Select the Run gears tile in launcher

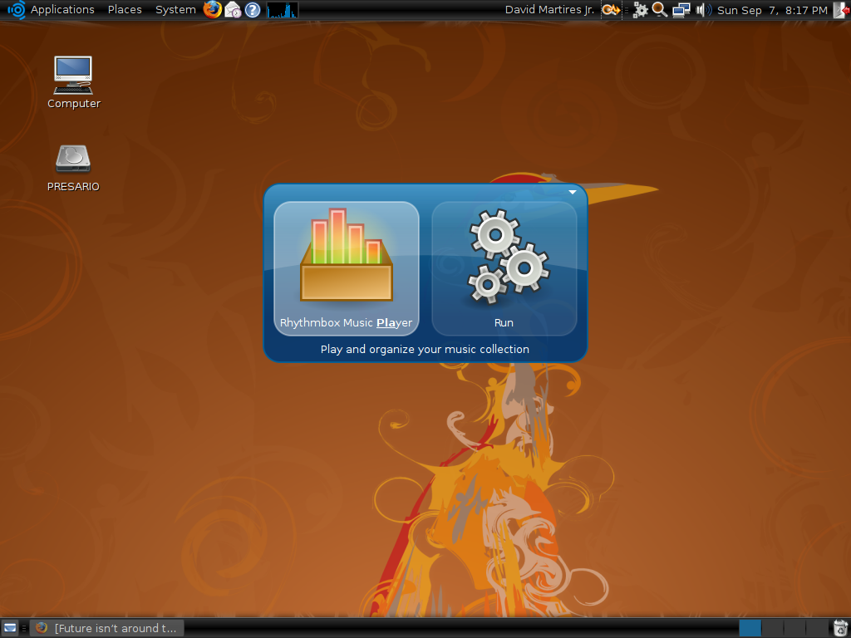(504, 266)
